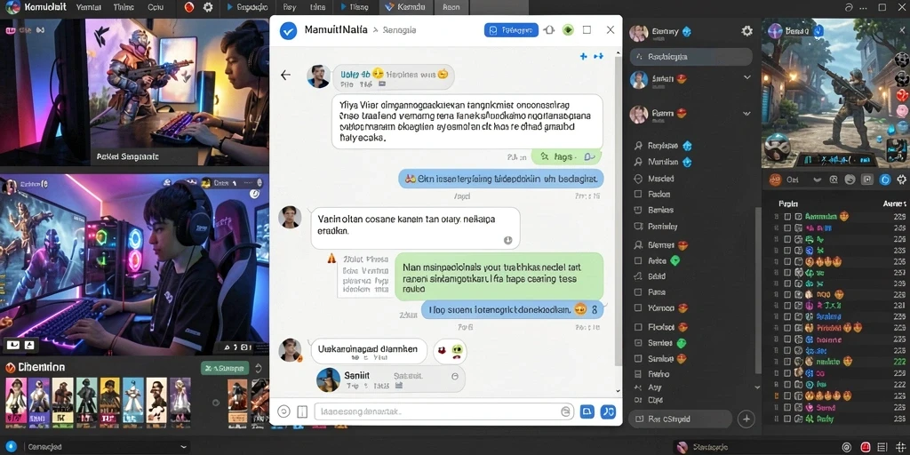The height and width of the screenshot is (455, 910).
Task: Toggle the Yomoo checkbox in friends list
Action: coord(638,308)
